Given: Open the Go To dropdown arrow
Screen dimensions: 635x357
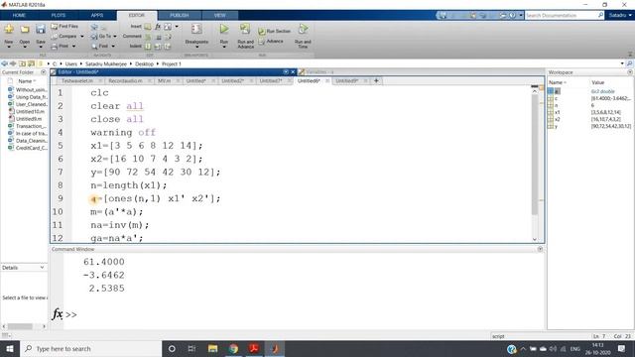Looking at the screenshot, I should (115, 37).
